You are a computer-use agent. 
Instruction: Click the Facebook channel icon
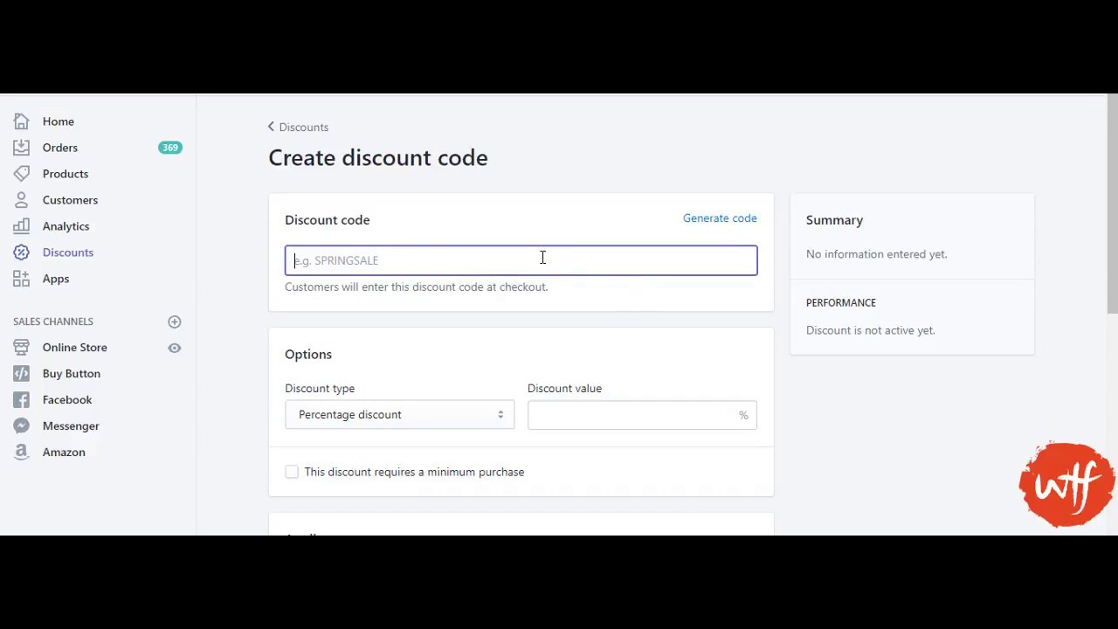coord(22,400)
